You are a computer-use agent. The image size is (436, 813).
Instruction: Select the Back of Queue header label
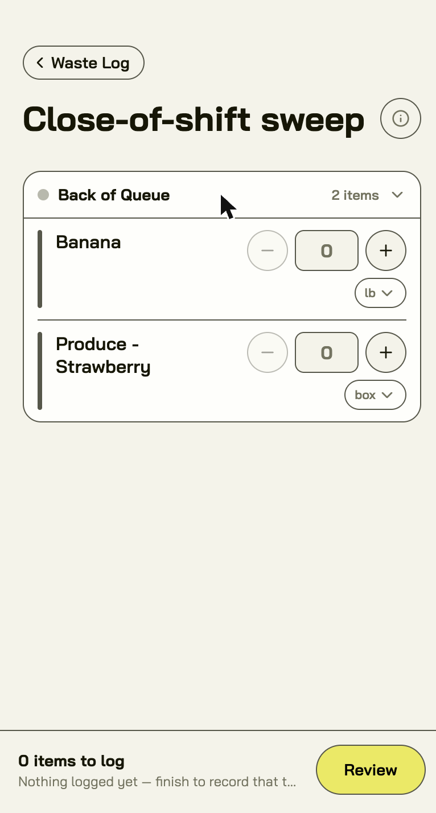pyautogui.click(x=114, y=195)
